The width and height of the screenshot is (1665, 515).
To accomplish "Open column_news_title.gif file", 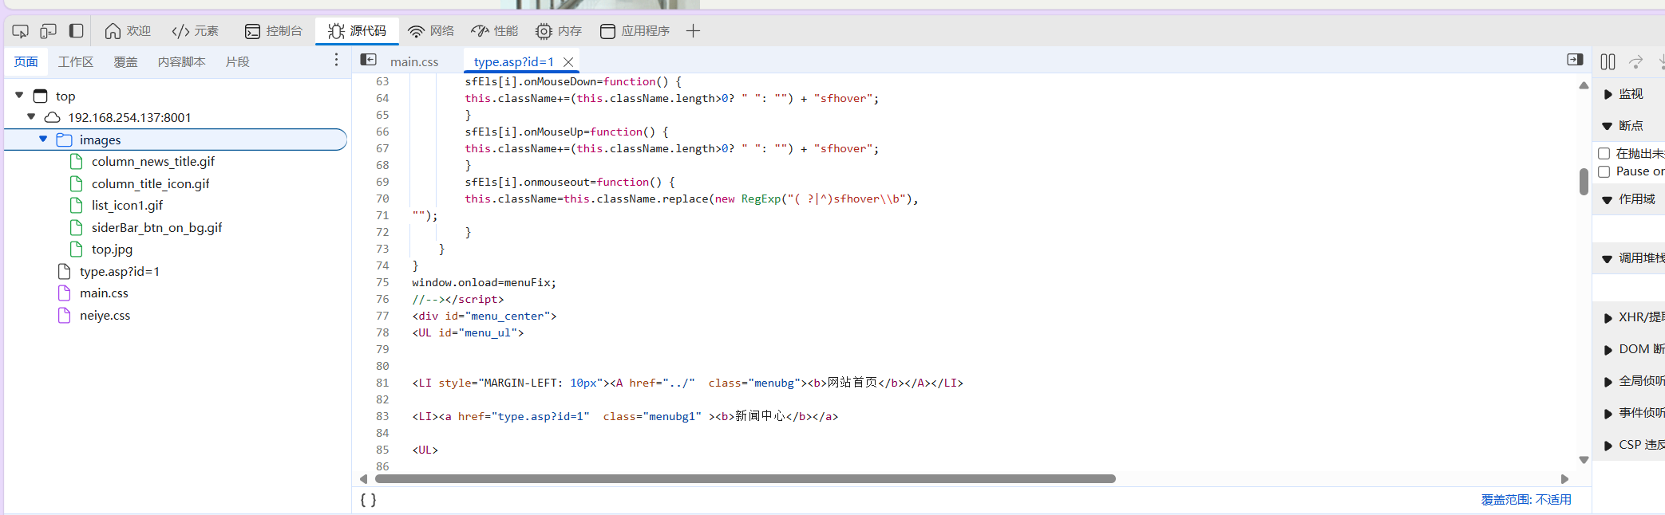I will pyautogui.click(x=153, y=161).
